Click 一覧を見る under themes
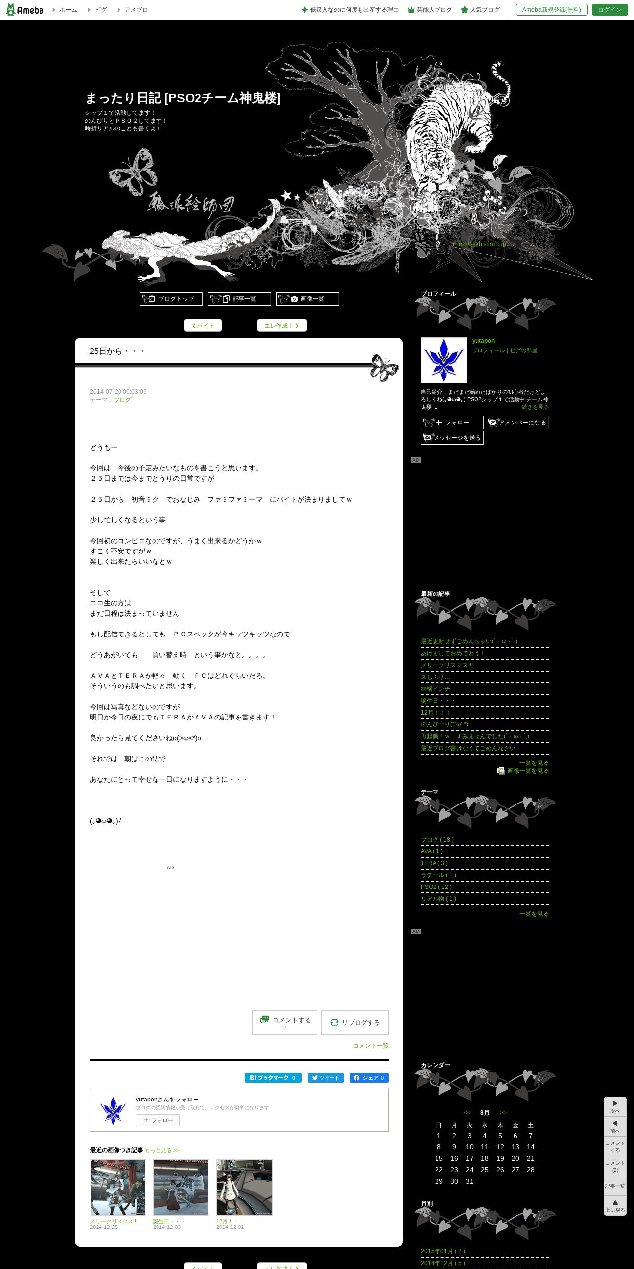This screenshot has width=634, height=1269. [x=534, y=914]
